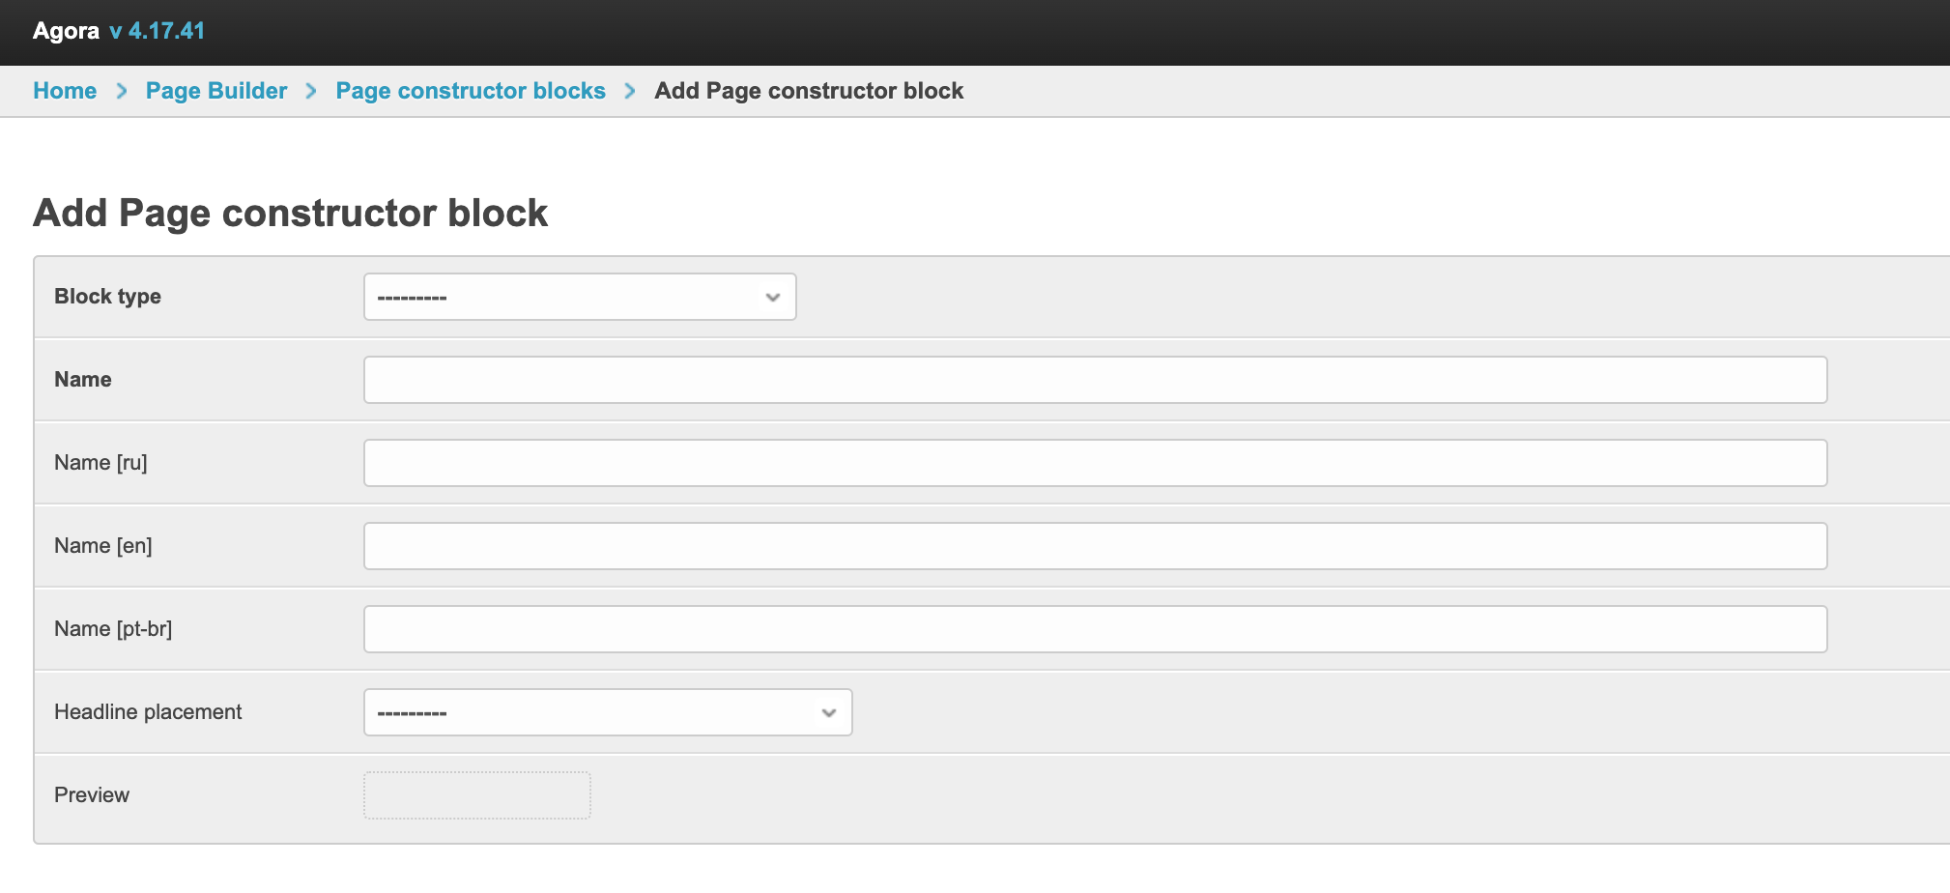Click the v 4.17.41 version label
The height and width of the screenshot is (893, 1950).
pos(157,31)
